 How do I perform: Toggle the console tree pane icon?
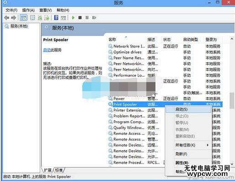23,18
